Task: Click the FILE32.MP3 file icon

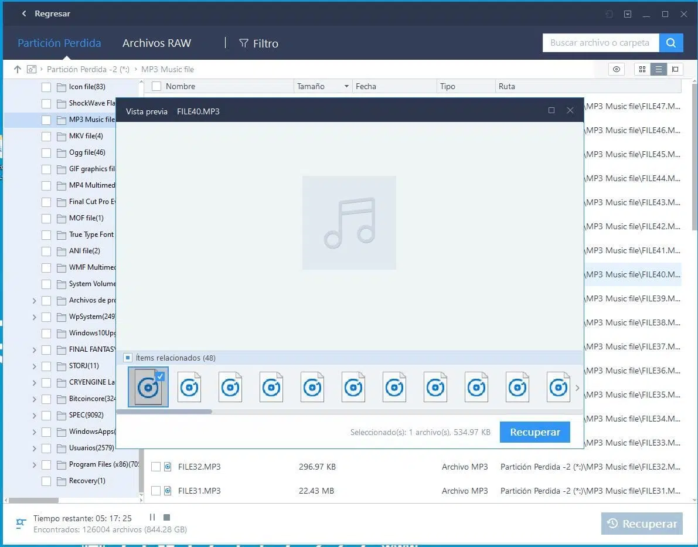Action: click(168, 466)
